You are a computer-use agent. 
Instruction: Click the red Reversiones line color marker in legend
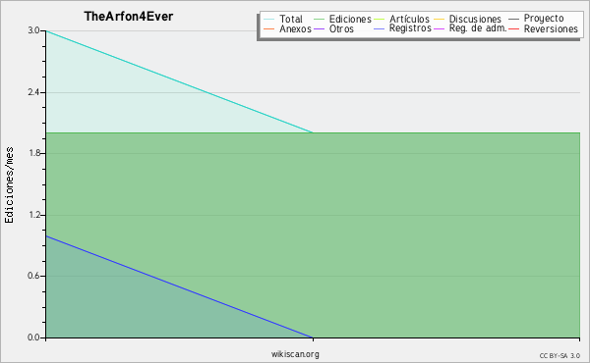[513, 28]
